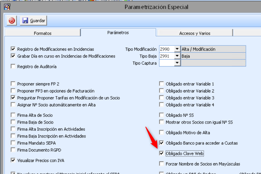This screenshot has height=174, width=261.
Task: Enable Firma Mandato SEPA option
Action: [x=13, y=143]
